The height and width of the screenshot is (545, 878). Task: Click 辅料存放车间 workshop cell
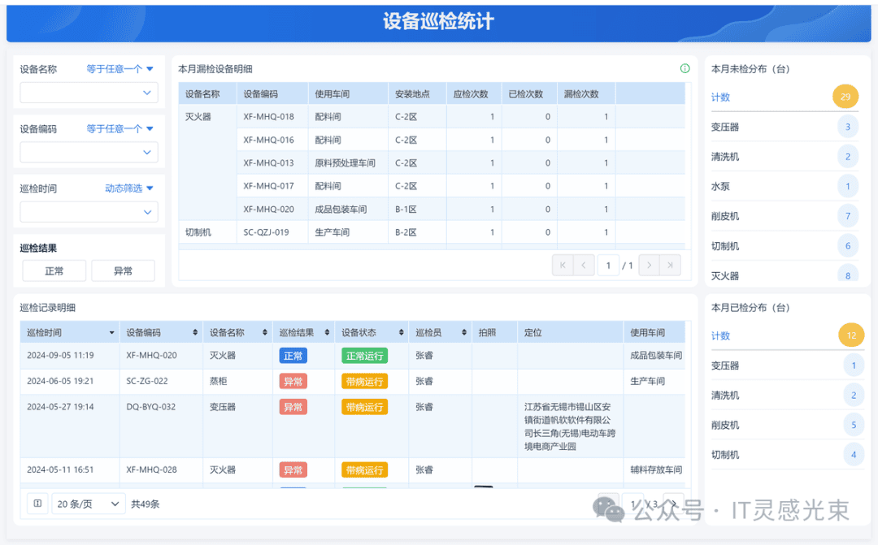pyautogui.click(x=656, y=469)
